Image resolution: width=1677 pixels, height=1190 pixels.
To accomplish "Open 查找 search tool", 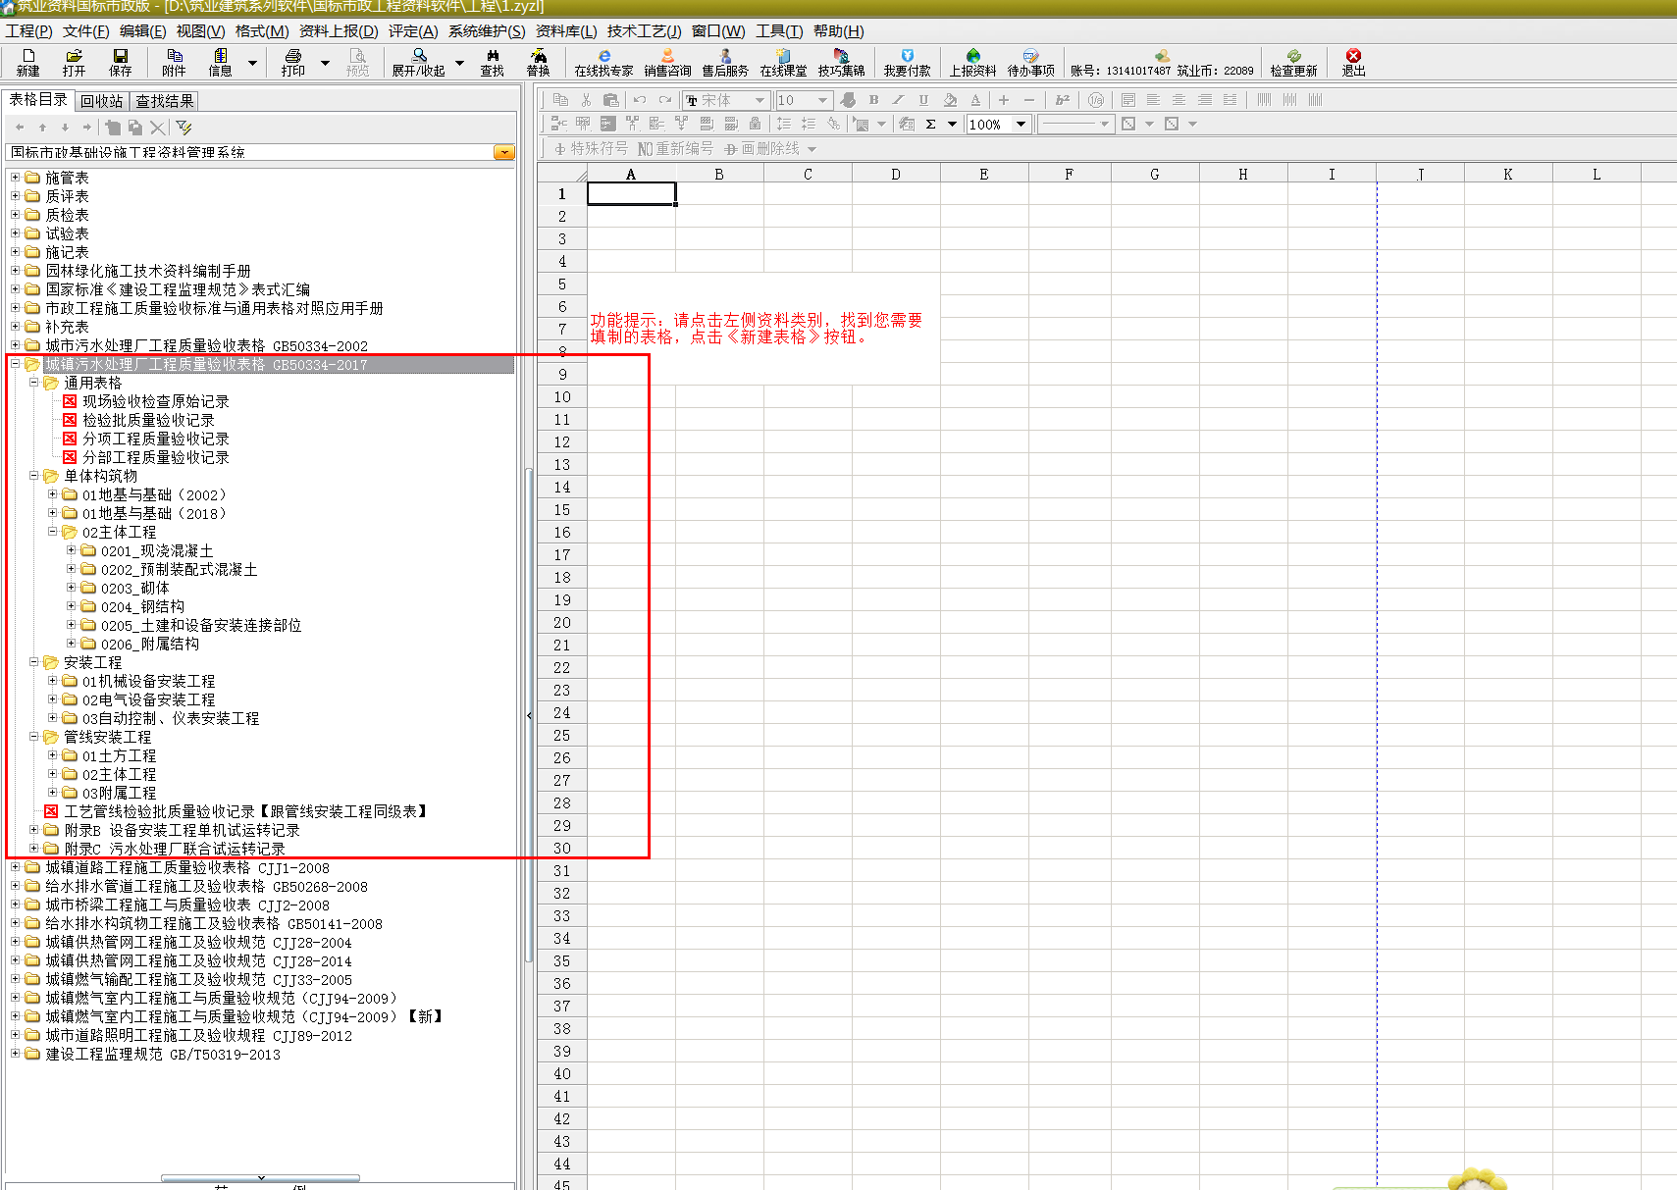I will tap(492, 62).
